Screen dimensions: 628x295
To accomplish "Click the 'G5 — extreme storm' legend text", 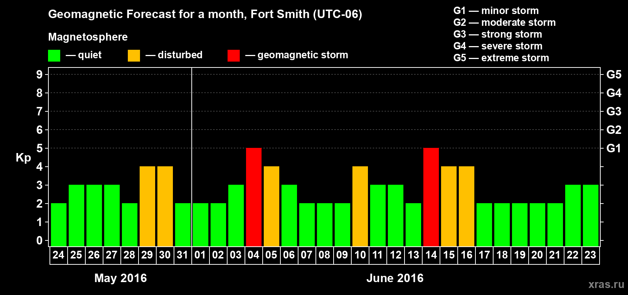I will point(501,58).
